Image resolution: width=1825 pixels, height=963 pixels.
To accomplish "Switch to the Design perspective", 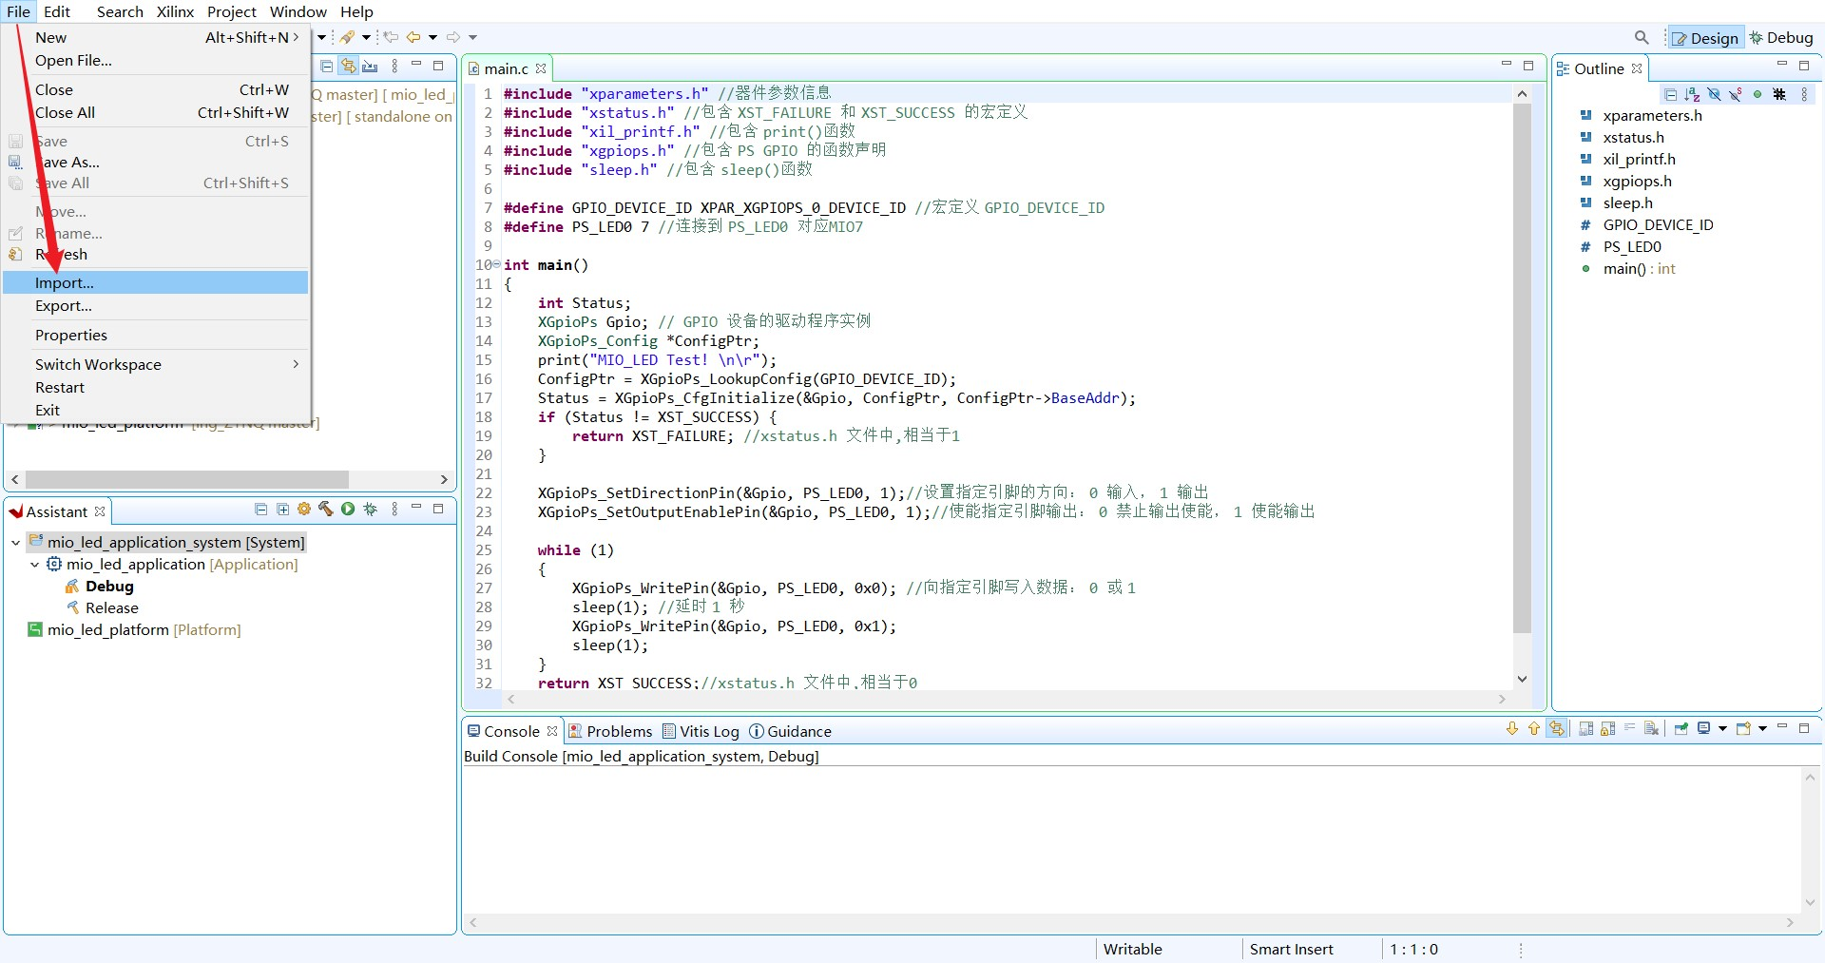I will [1707, 38].
